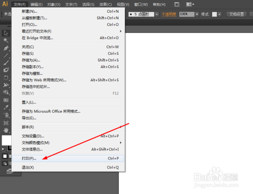Select the Eraser tool

point(6,70)
